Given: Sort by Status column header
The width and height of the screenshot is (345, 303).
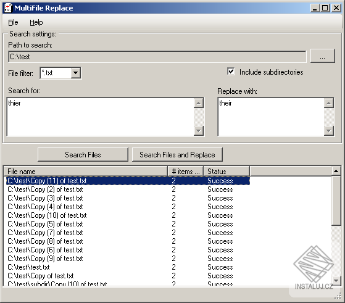Looking at the screenshot, I should click(x=227, y=172).
